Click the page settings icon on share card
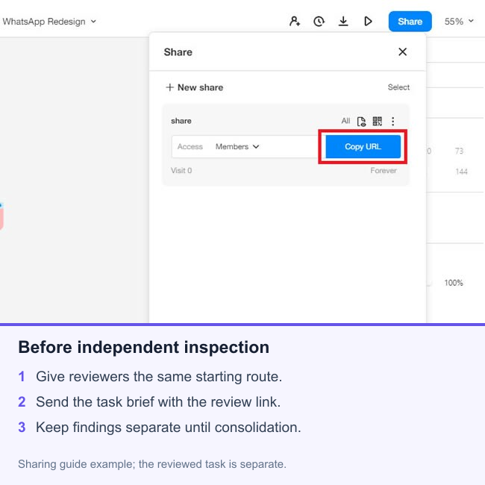The image size is (485, 485). click(361, 121)
